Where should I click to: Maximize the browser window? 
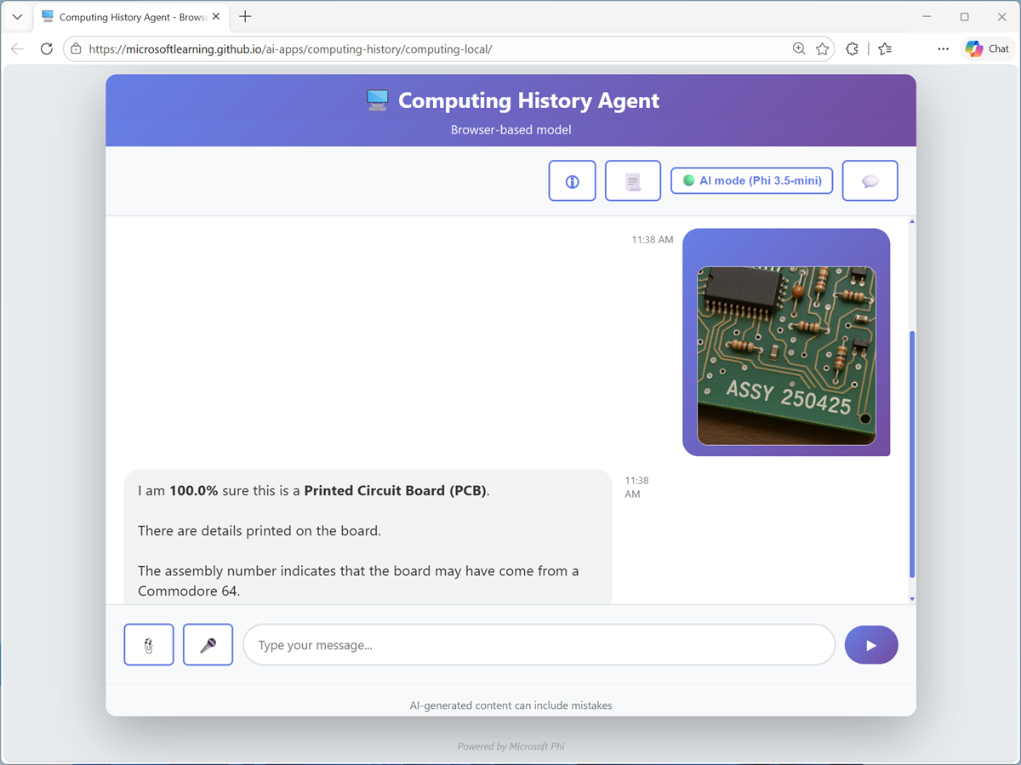click(964, 17)
